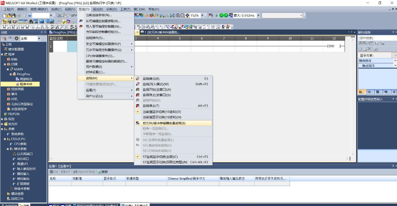Open the zoom 152% dropdown
The image size is (397, 206).
tap(202, 15)
